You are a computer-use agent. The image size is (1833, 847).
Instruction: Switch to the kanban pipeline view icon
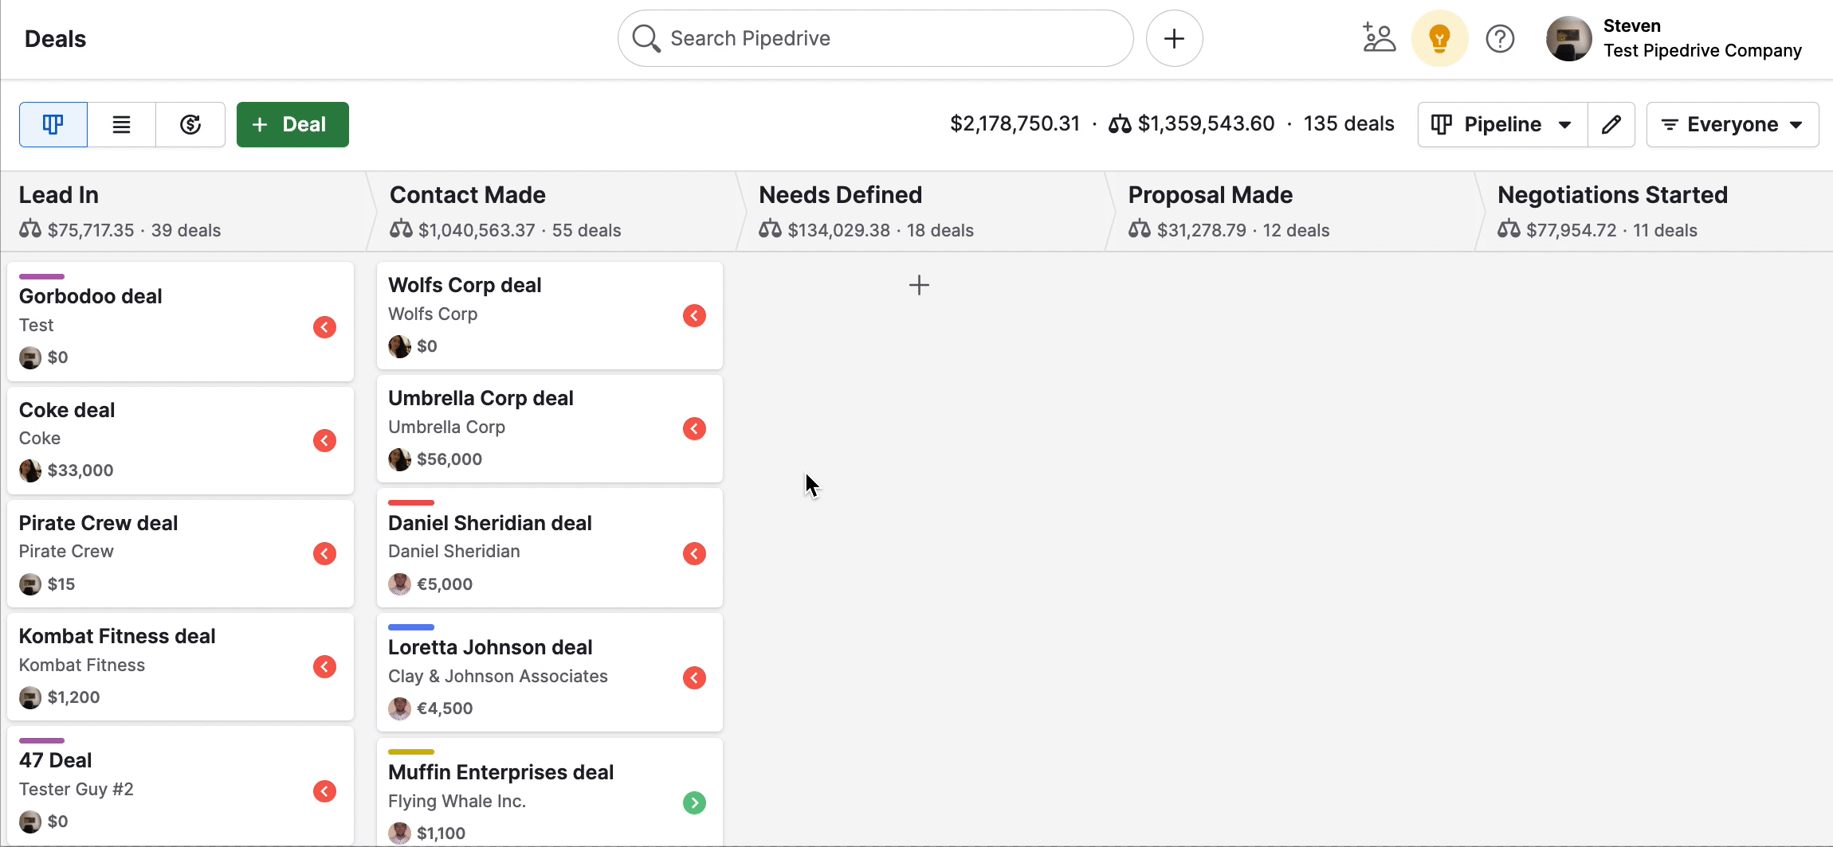[53, 124]
